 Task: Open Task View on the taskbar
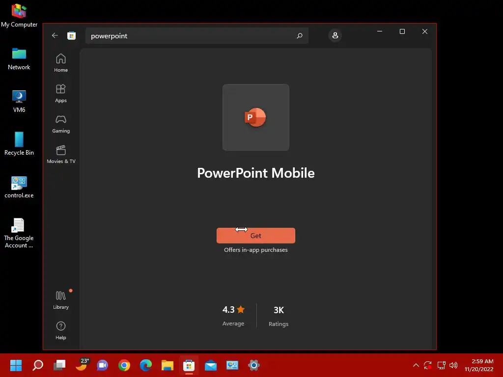(x=59, y=365)
